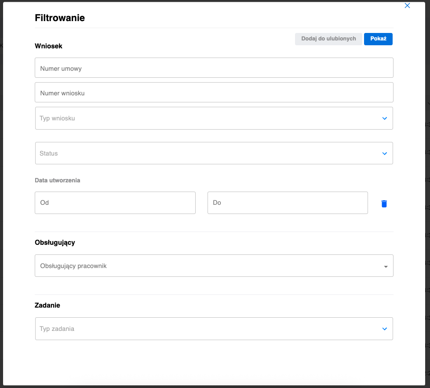
Task: Click the blue Pokaż button
Action: tap(378, 39)
